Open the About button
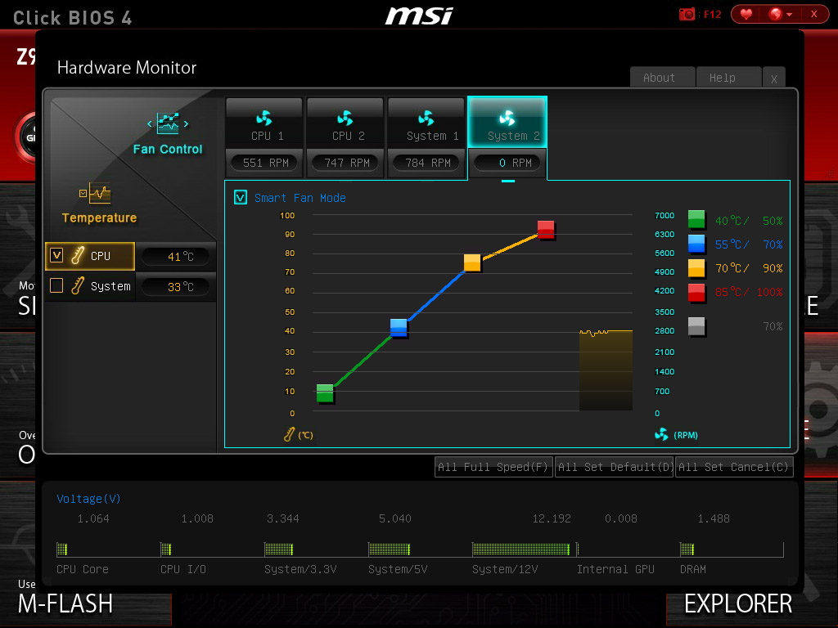 (x=662, y=78)
